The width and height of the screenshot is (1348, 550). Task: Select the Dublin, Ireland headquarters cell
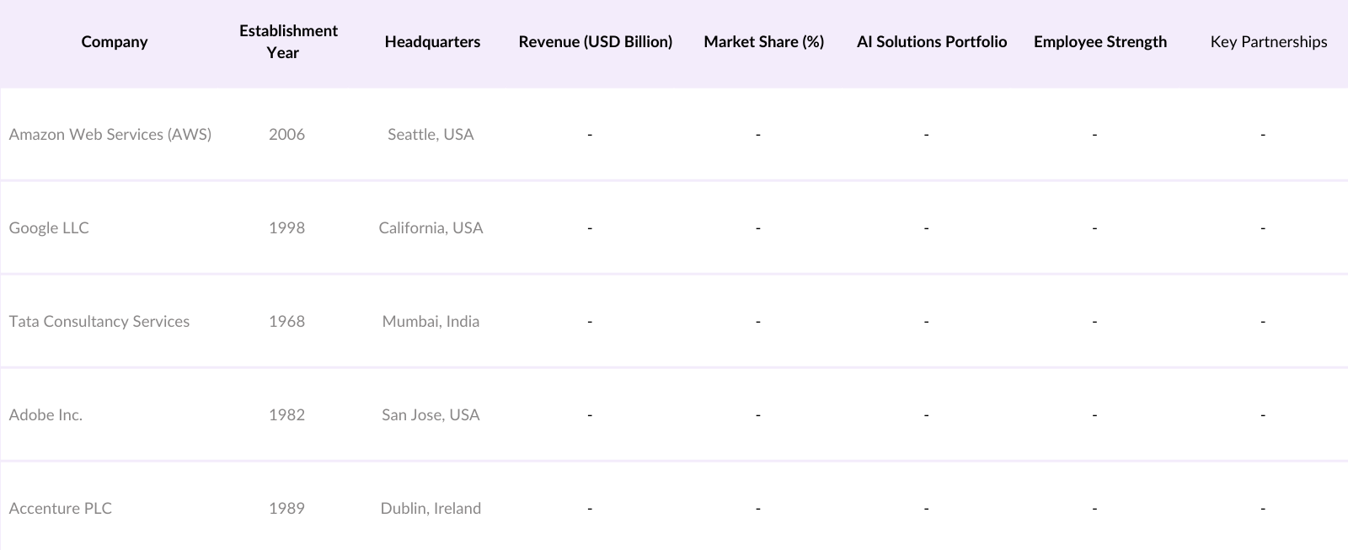click(x=431, y=509)
